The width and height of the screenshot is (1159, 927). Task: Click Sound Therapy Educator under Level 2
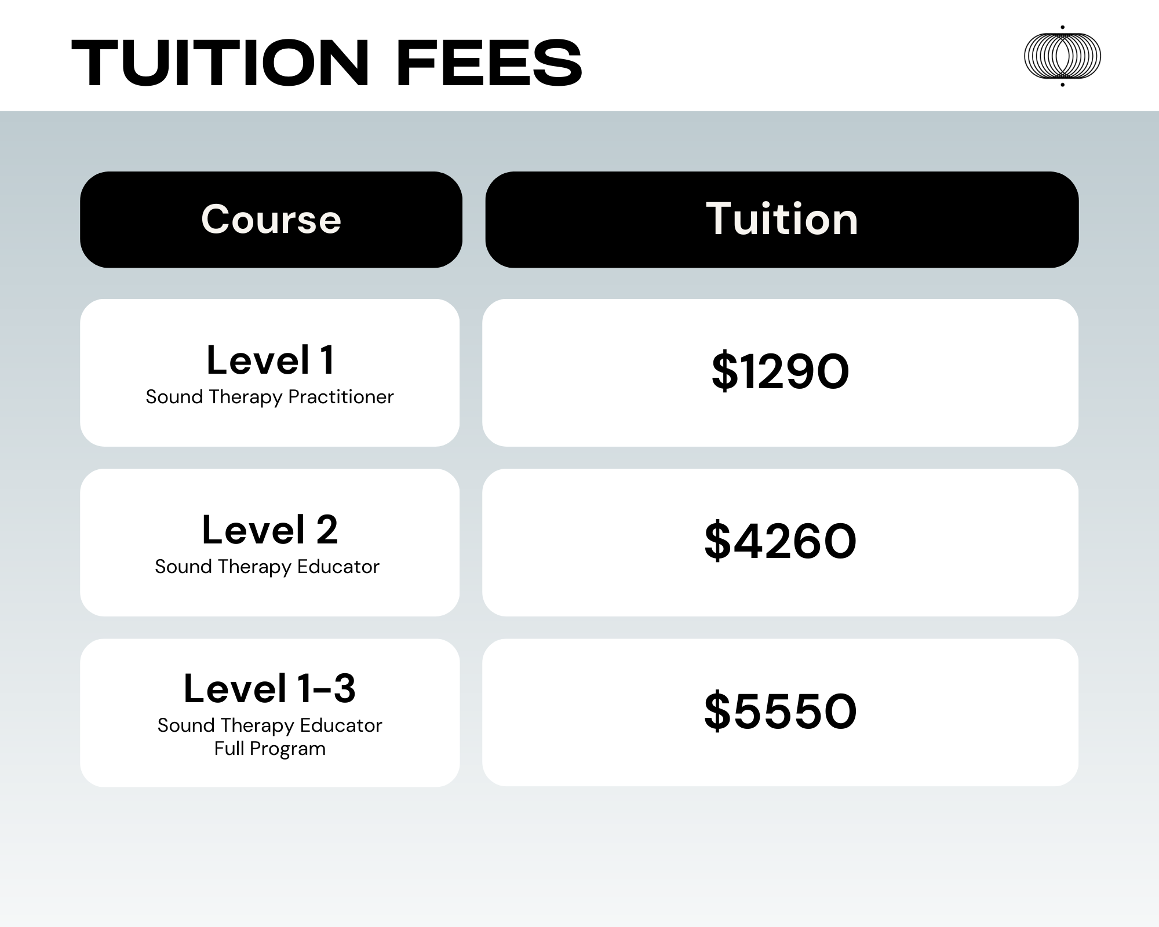point(267,567)
